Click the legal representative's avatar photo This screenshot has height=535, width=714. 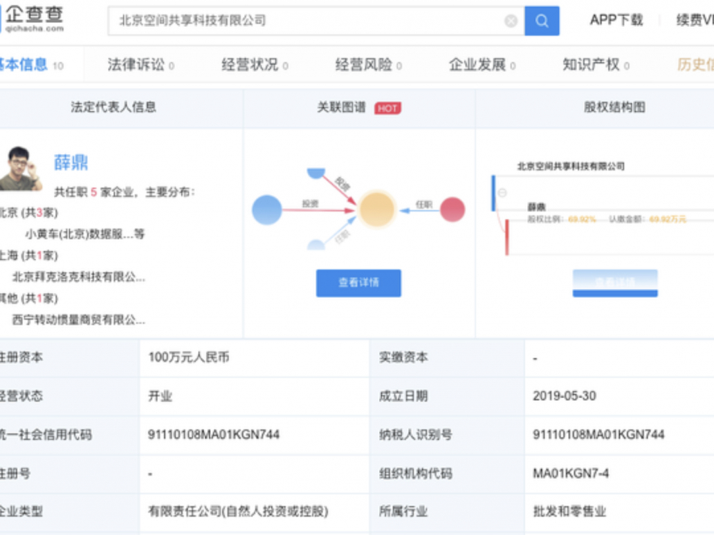tap(20, 169)
